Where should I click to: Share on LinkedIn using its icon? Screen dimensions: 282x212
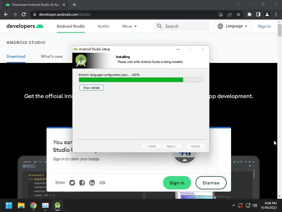92,183
